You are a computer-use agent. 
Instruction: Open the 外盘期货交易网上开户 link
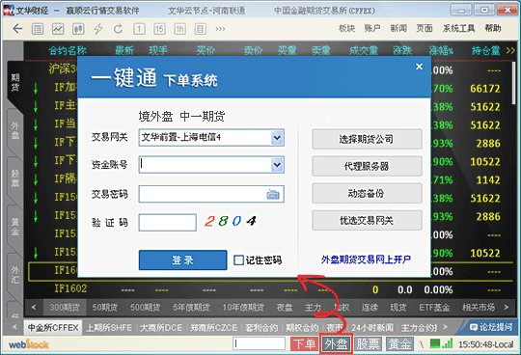pyautogui.click(x=366, y=259)
